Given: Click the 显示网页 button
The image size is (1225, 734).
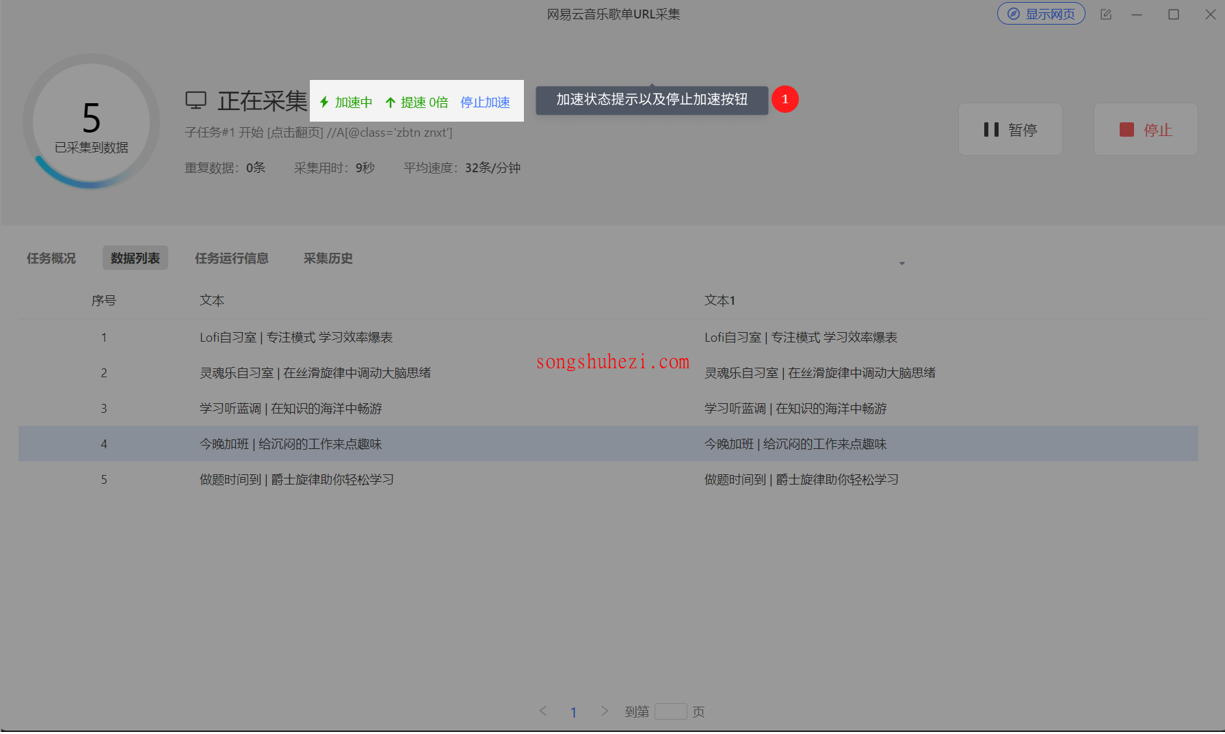Looking at the screenshot, I should (x=1040, y=14).
